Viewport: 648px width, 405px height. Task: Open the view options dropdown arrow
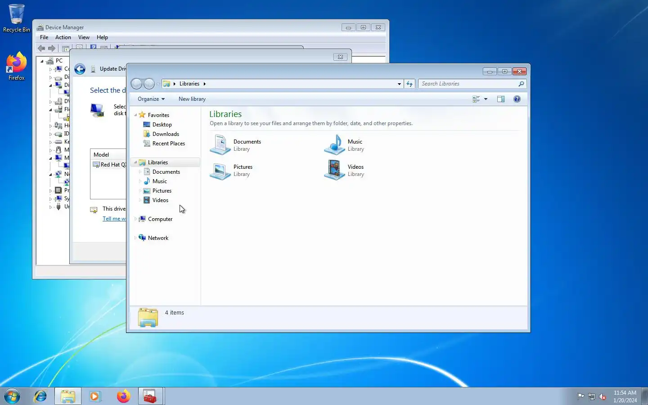pos(486,99)
